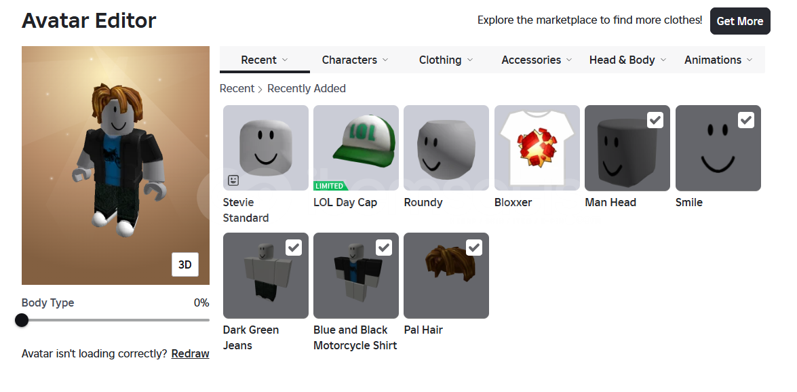Expand the Recent dropdown chevron
The image size is (797, 392).
click(x=285, y=60)
